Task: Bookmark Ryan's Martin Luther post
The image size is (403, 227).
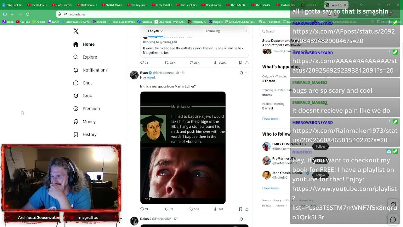Action: tap(241, 209)
